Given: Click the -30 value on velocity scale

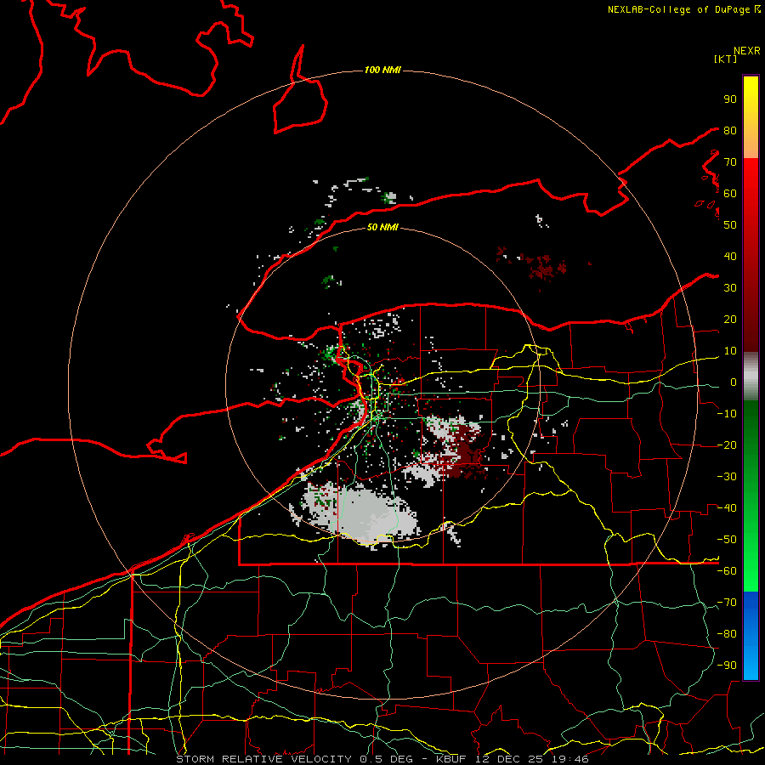Looking at the screenshot, I should tap(727, 477).
